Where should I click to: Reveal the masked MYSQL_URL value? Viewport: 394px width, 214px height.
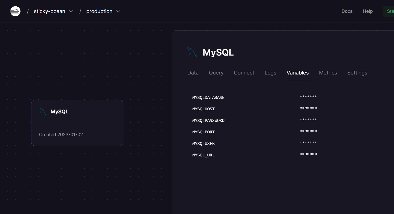(308, 154)
